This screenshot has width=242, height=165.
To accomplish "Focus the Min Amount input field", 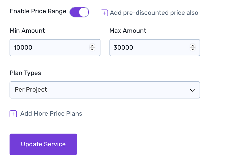I will click(50, 48).
